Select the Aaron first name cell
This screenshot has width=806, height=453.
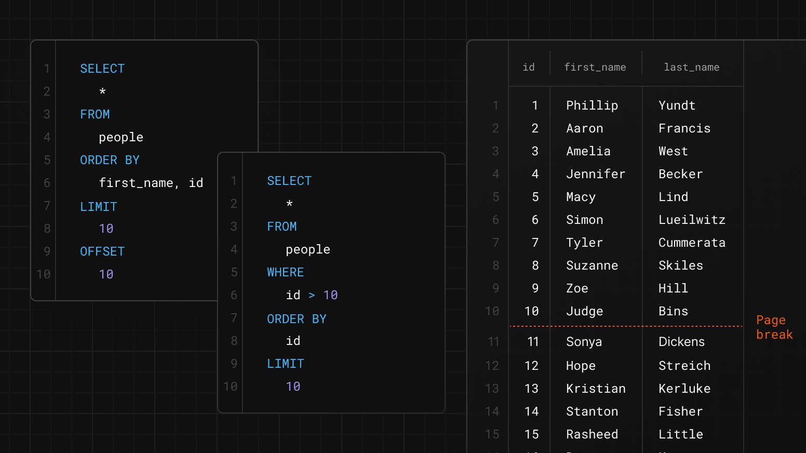585,128
